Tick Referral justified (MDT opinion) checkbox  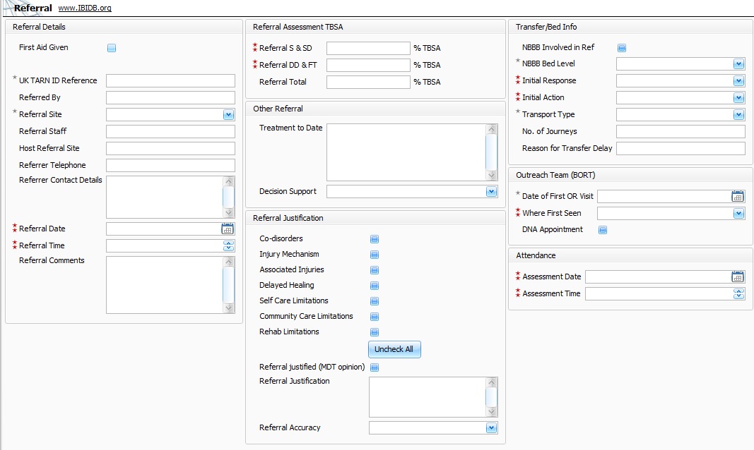click(375, 367)
